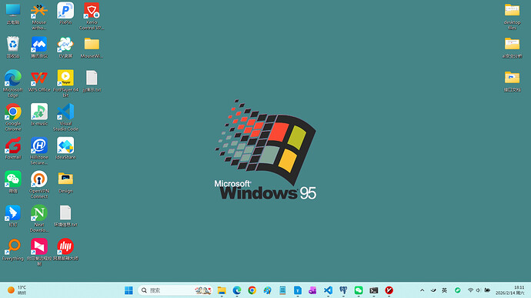
Task: Open the blue T app on taskbar
Action: tap(298, 290)
